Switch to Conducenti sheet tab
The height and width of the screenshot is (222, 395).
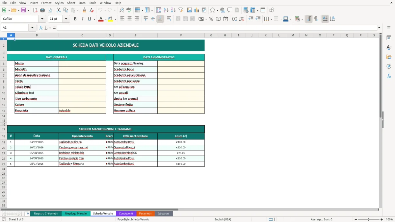point(126,214)
